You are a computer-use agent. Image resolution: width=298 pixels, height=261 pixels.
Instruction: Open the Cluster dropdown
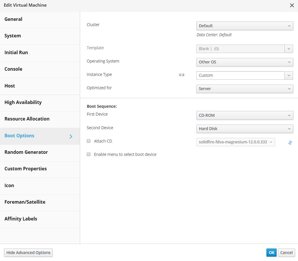244,26
